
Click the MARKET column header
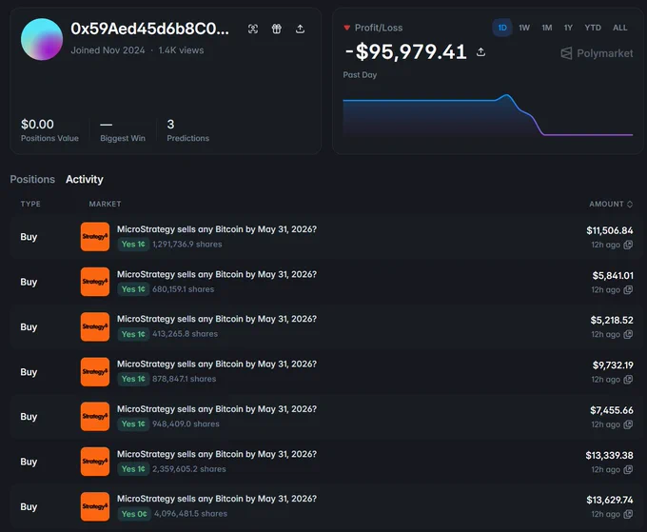click(105, 204)
